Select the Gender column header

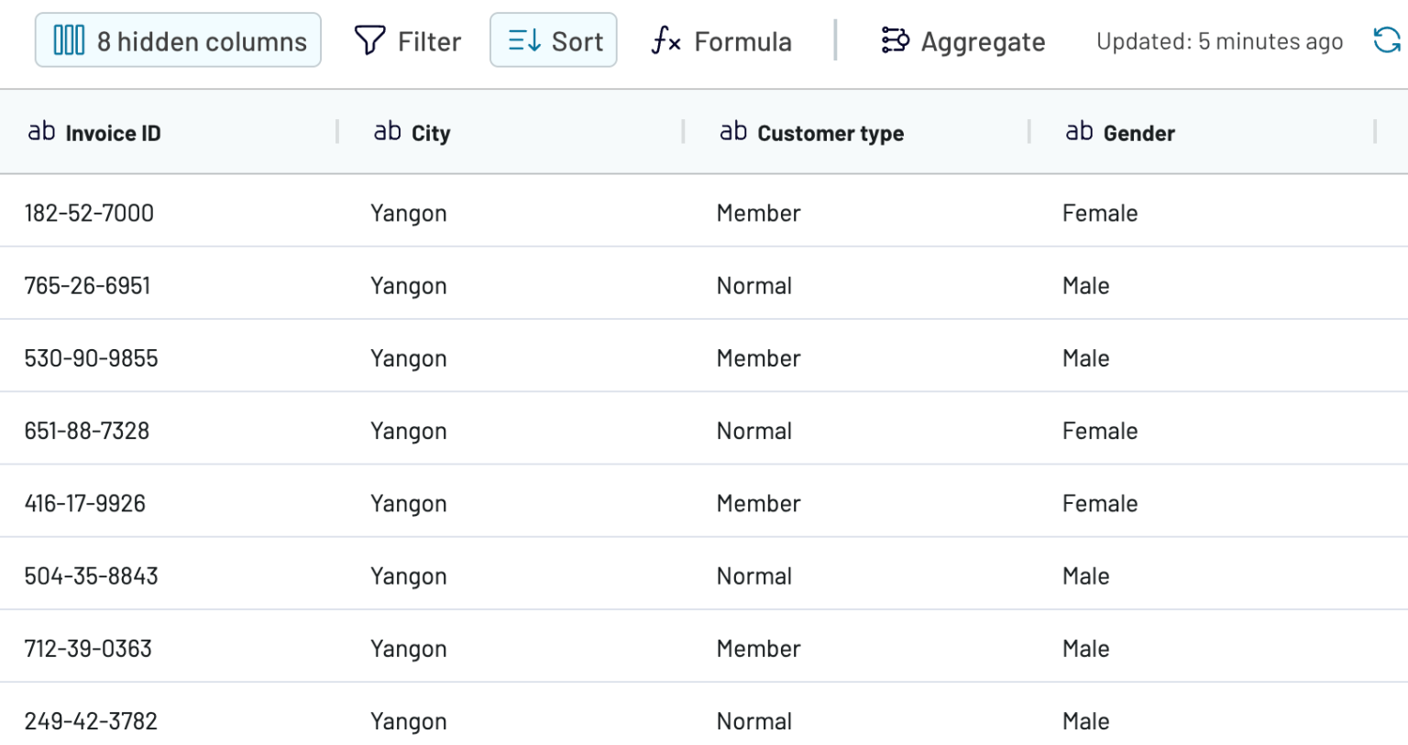[x=1139, y=133]
